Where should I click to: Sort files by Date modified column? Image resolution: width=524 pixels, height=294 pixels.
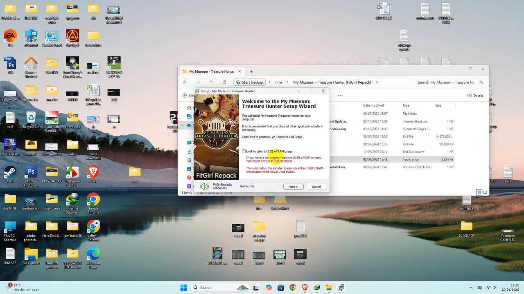[x=373, y=105]
